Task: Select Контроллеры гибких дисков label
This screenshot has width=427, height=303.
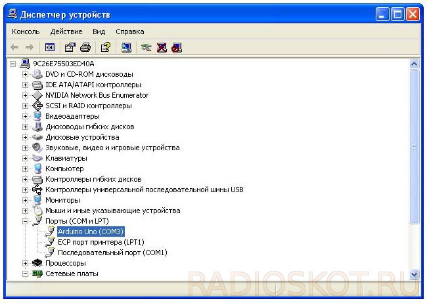Action: click(x=93, y=179)
